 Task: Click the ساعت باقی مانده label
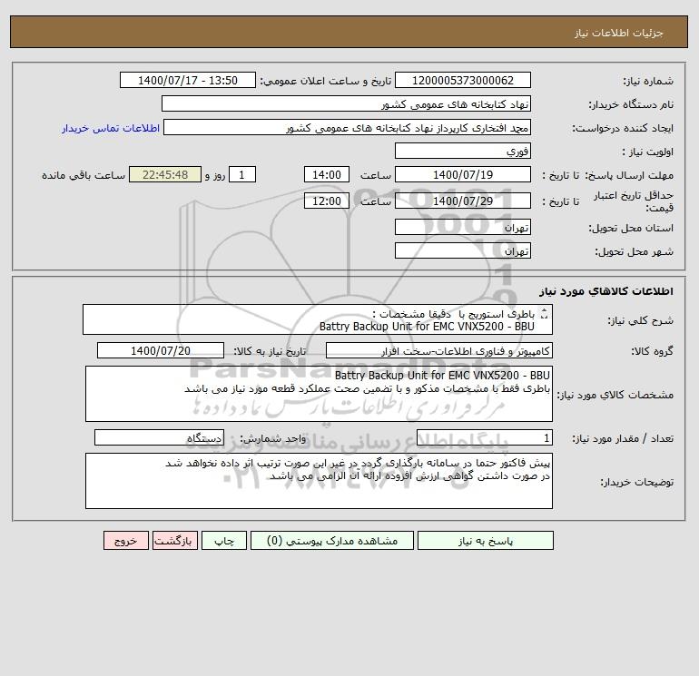point(84,175)
